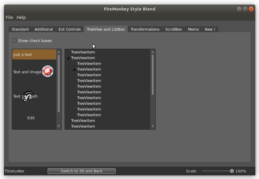Click the window resize grip in status bar
Viewport: 259px width, 179px height.
251,171
